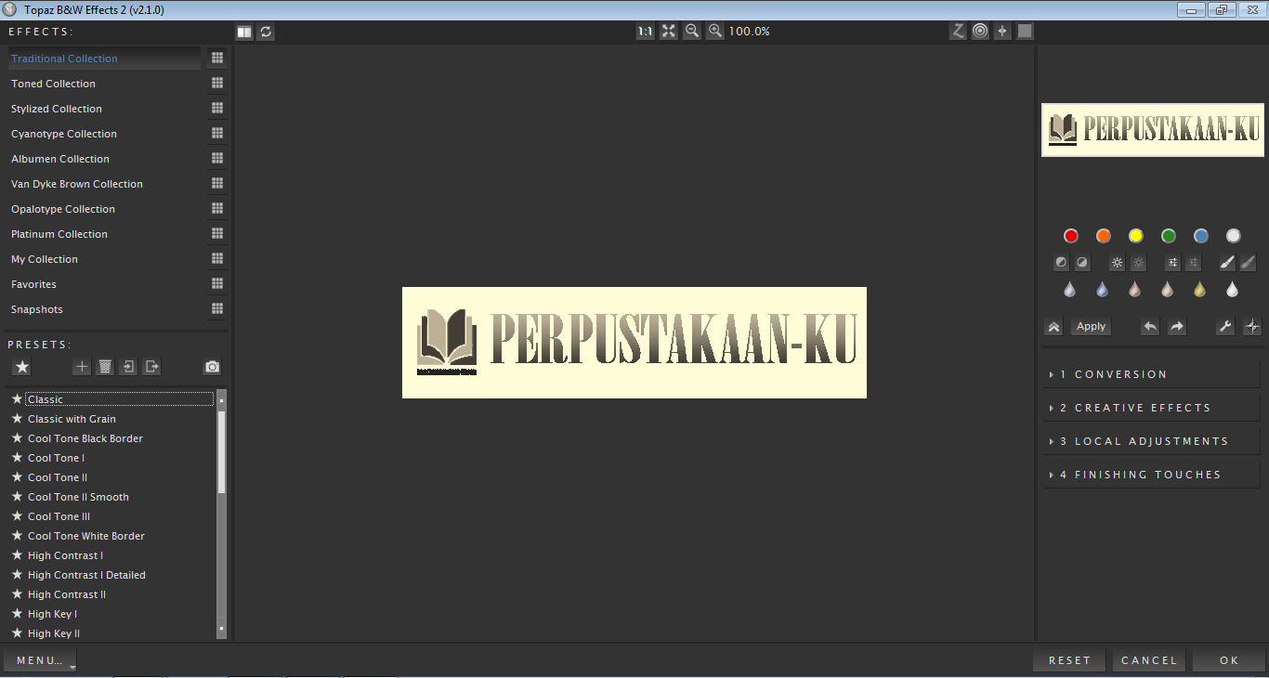
Task: Click the refresh preview icon
Action: click(267, 32)
